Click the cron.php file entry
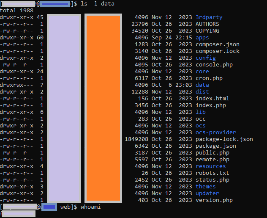Viewport: 267px width, 218px height. (x=210, y=78)
